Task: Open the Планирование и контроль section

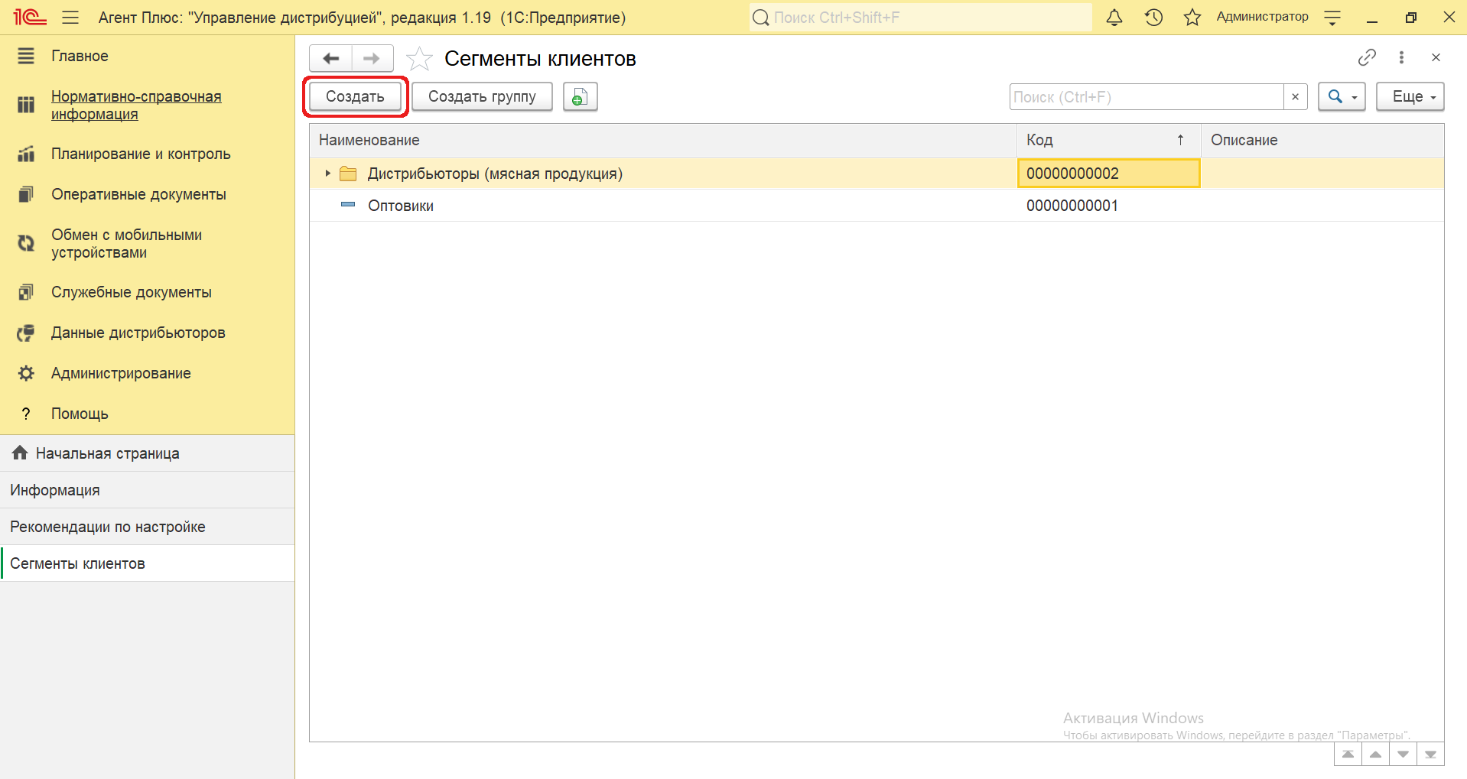Action: (x=141, y=154)
